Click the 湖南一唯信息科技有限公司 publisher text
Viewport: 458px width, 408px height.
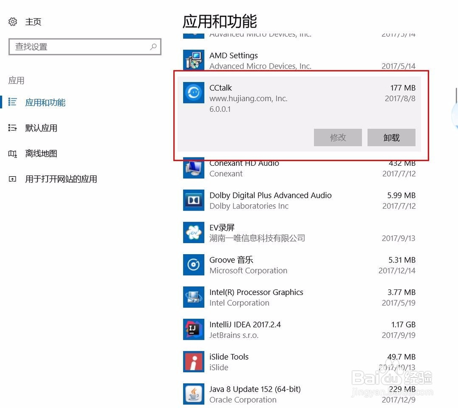coord(257,238)
